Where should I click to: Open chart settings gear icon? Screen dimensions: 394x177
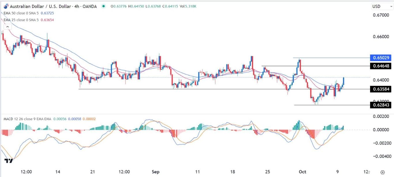(x=382, y=172)
